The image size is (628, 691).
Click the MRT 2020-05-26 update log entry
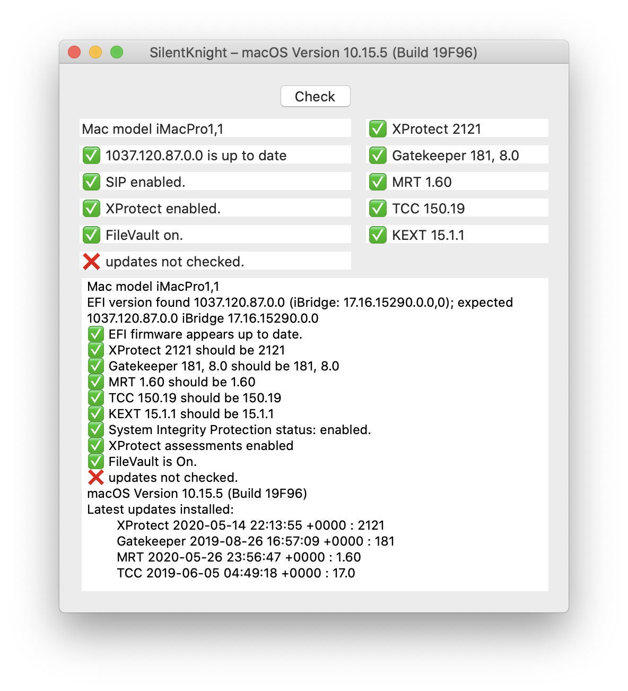tap(239, 557)
